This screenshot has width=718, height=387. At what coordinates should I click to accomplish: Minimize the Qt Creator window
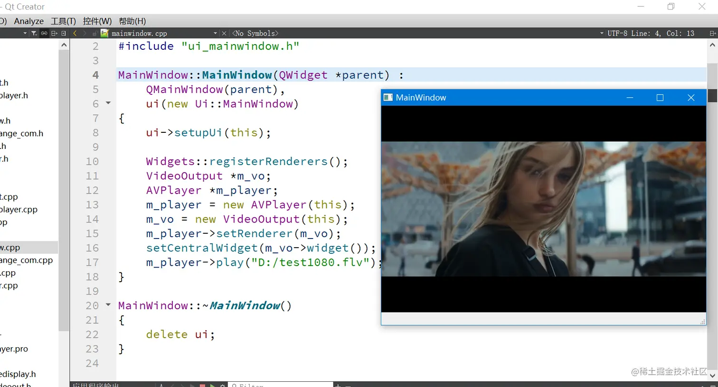[641, 6]
